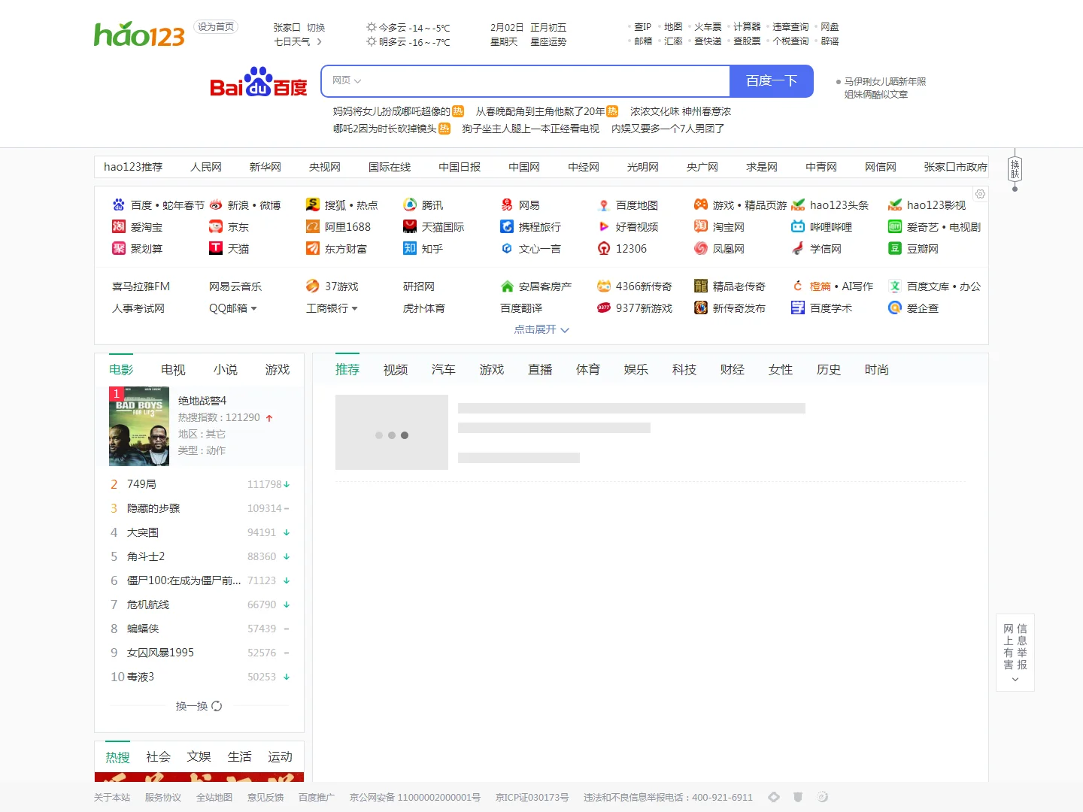1083x812 pixels.
Task: Open the 聚划算 icon link
Action: pyautogui.click(x=119, y=248)
